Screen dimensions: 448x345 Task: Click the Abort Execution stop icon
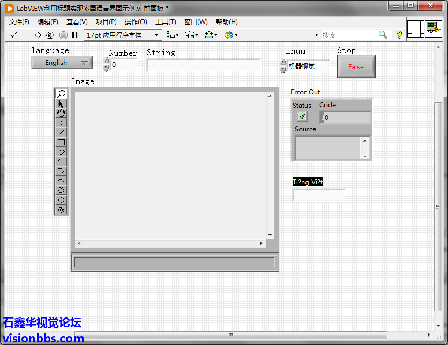tap(63, 35)
